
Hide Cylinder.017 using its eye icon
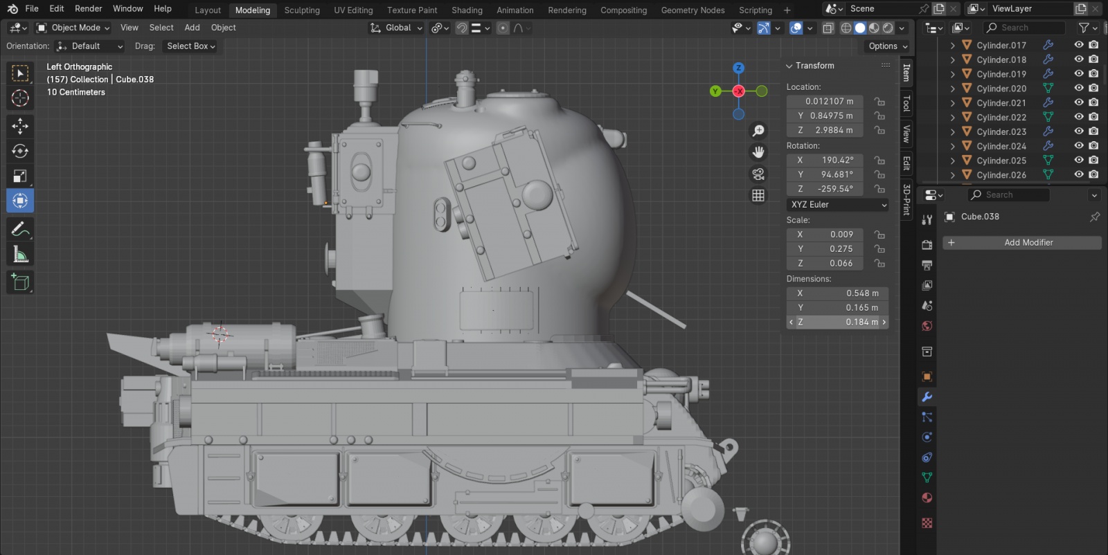(1078, 45)
